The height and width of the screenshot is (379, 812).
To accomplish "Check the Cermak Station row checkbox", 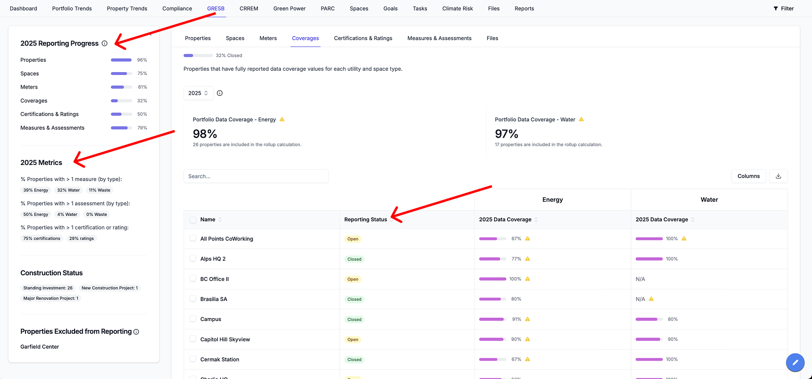I will tap(193, 359).
